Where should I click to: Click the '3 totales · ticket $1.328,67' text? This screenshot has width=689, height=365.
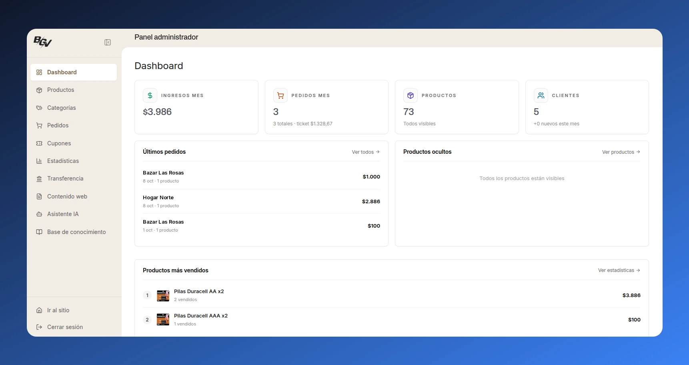[303, 124]
